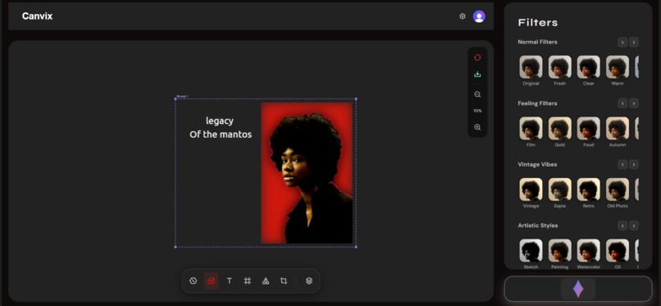Click the active red Filters tool icon
The image size is (661, 306).
(212, 281)
